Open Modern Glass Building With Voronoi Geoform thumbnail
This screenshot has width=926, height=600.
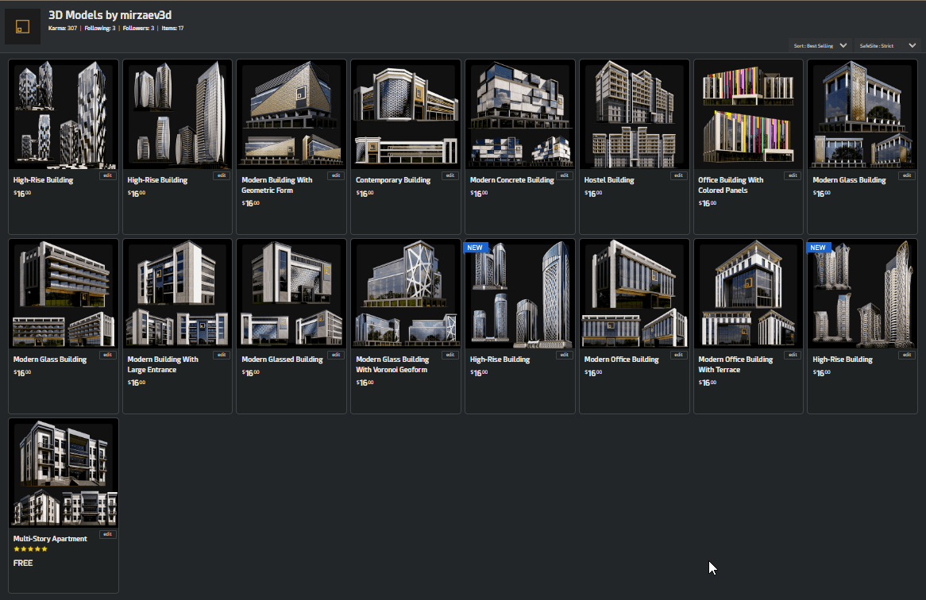point(406,293)
